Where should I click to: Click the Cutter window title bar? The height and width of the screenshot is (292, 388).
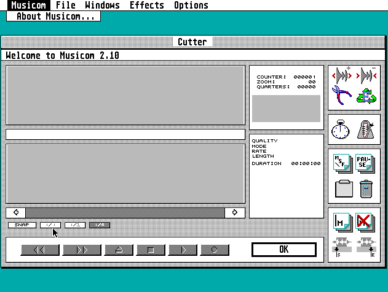click(193, 42)
